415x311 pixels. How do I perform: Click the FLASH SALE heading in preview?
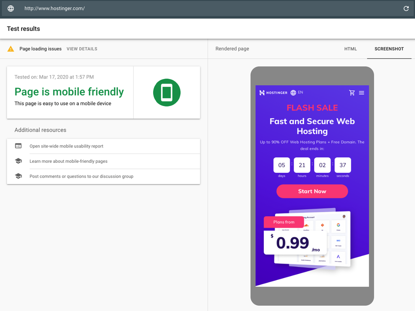(312, 108)
